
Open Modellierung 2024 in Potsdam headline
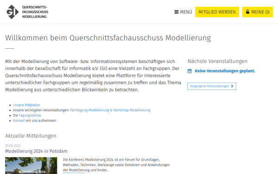(x=36, y=151)
